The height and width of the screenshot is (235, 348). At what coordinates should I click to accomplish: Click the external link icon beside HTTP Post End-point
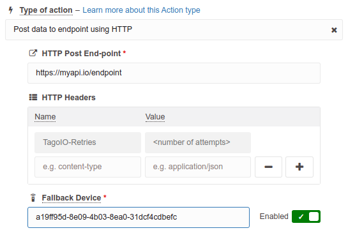(33, 53)
